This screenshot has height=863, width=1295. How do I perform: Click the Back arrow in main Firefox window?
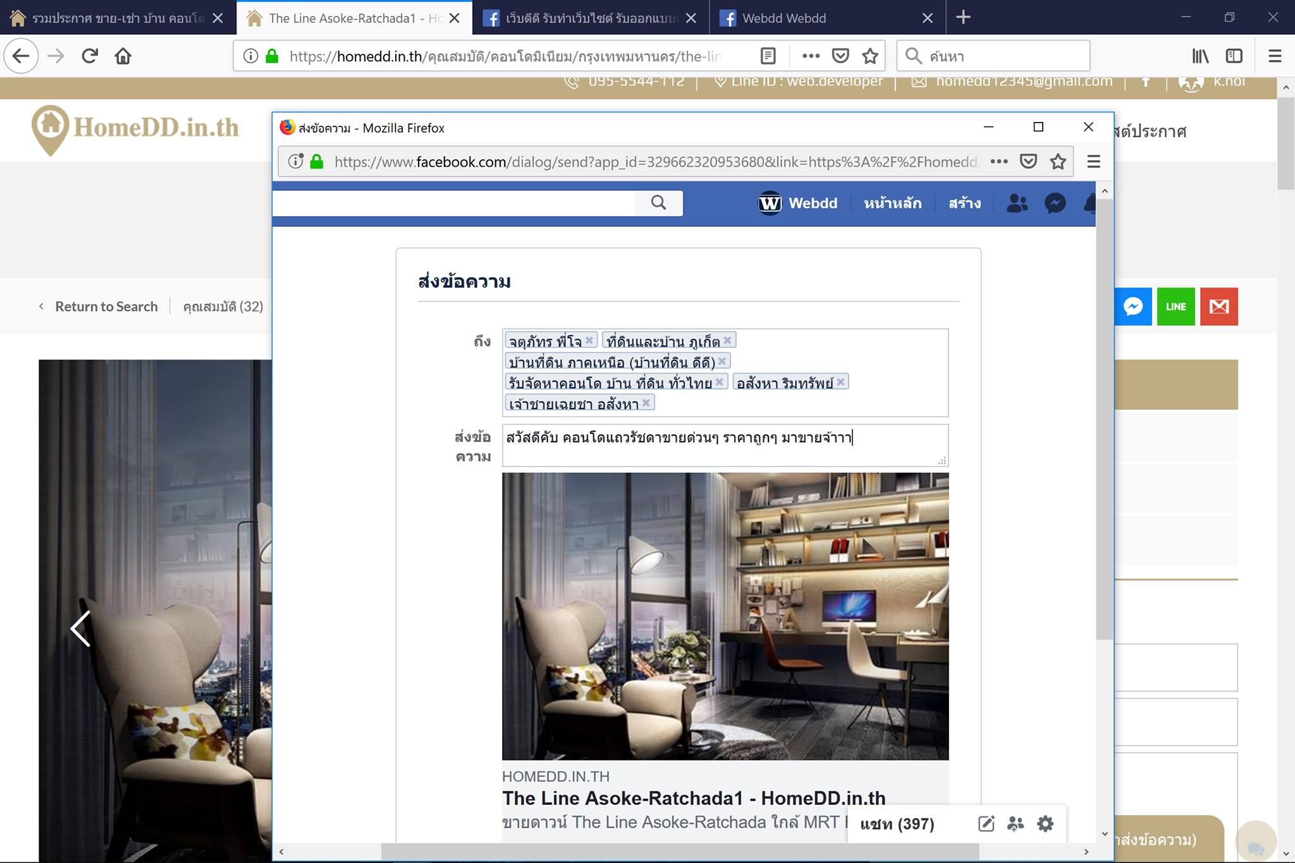(21, 56)
